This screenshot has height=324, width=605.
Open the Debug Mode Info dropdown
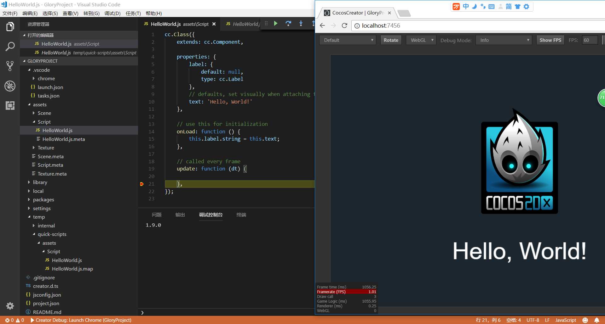[x=504, y=40]
